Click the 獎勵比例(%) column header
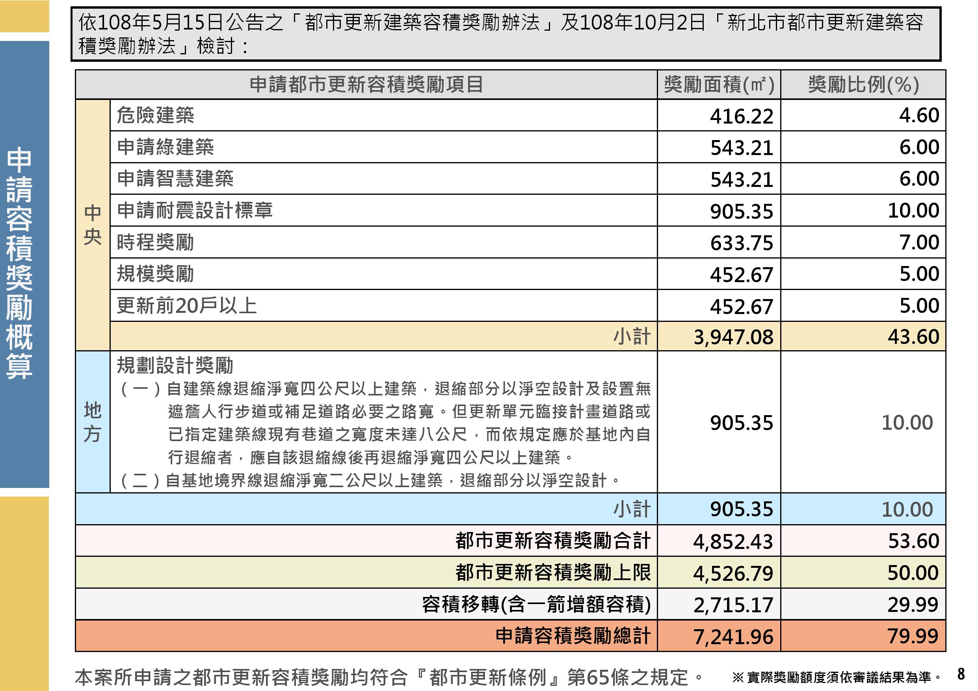Viewport: 978px width, 691px height. 863,85
